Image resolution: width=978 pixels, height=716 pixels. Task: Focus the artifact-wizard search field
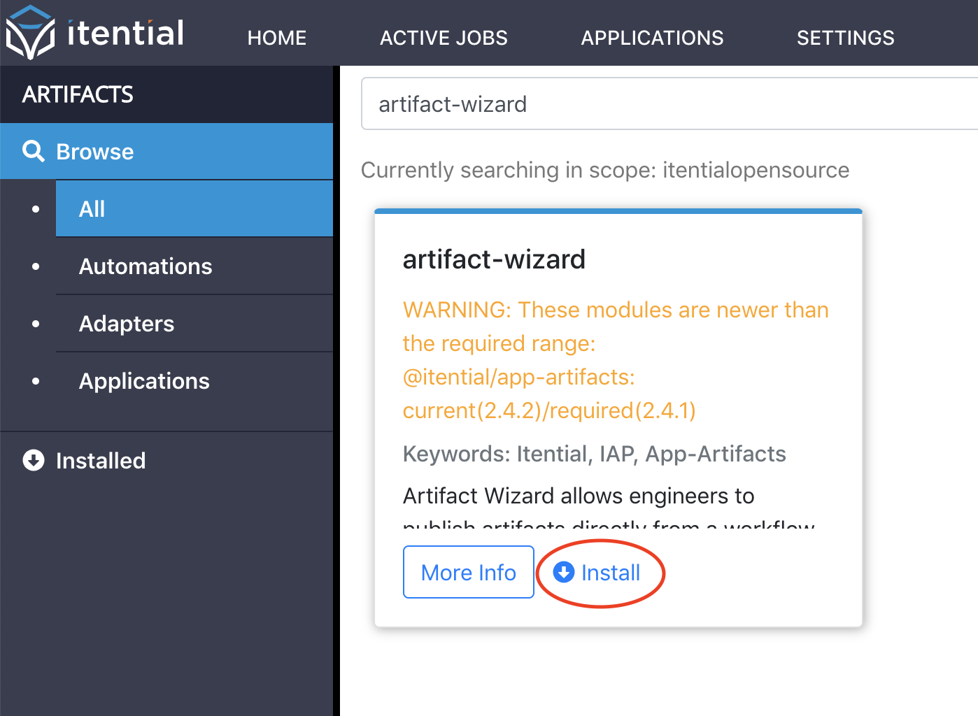click(x=669, y=104)
